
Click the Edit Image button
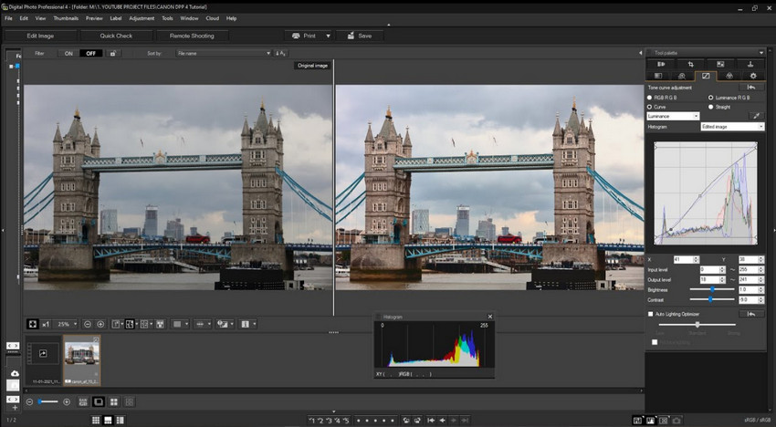[x=40, y=36]
